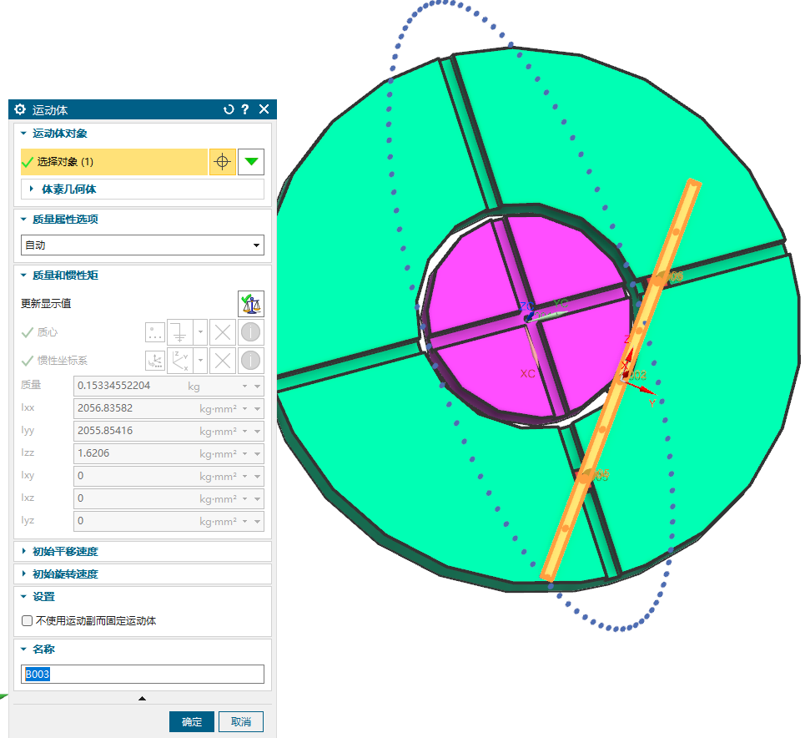Click the reset dialog circular arrow icon
The width and height of the screenshot is (810, 738).
(229, 109)
